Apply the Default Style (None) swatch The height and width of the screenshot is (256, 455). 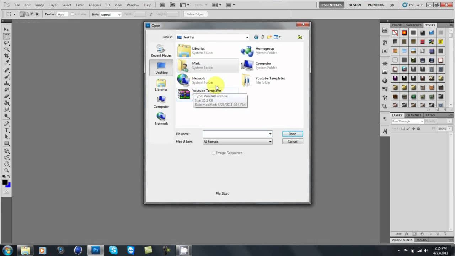(395, 33)
